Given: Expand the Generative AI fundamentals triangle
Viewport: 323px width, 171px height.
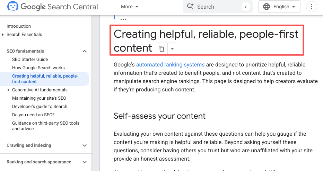Looking at the screenshot, I should 8,90.
